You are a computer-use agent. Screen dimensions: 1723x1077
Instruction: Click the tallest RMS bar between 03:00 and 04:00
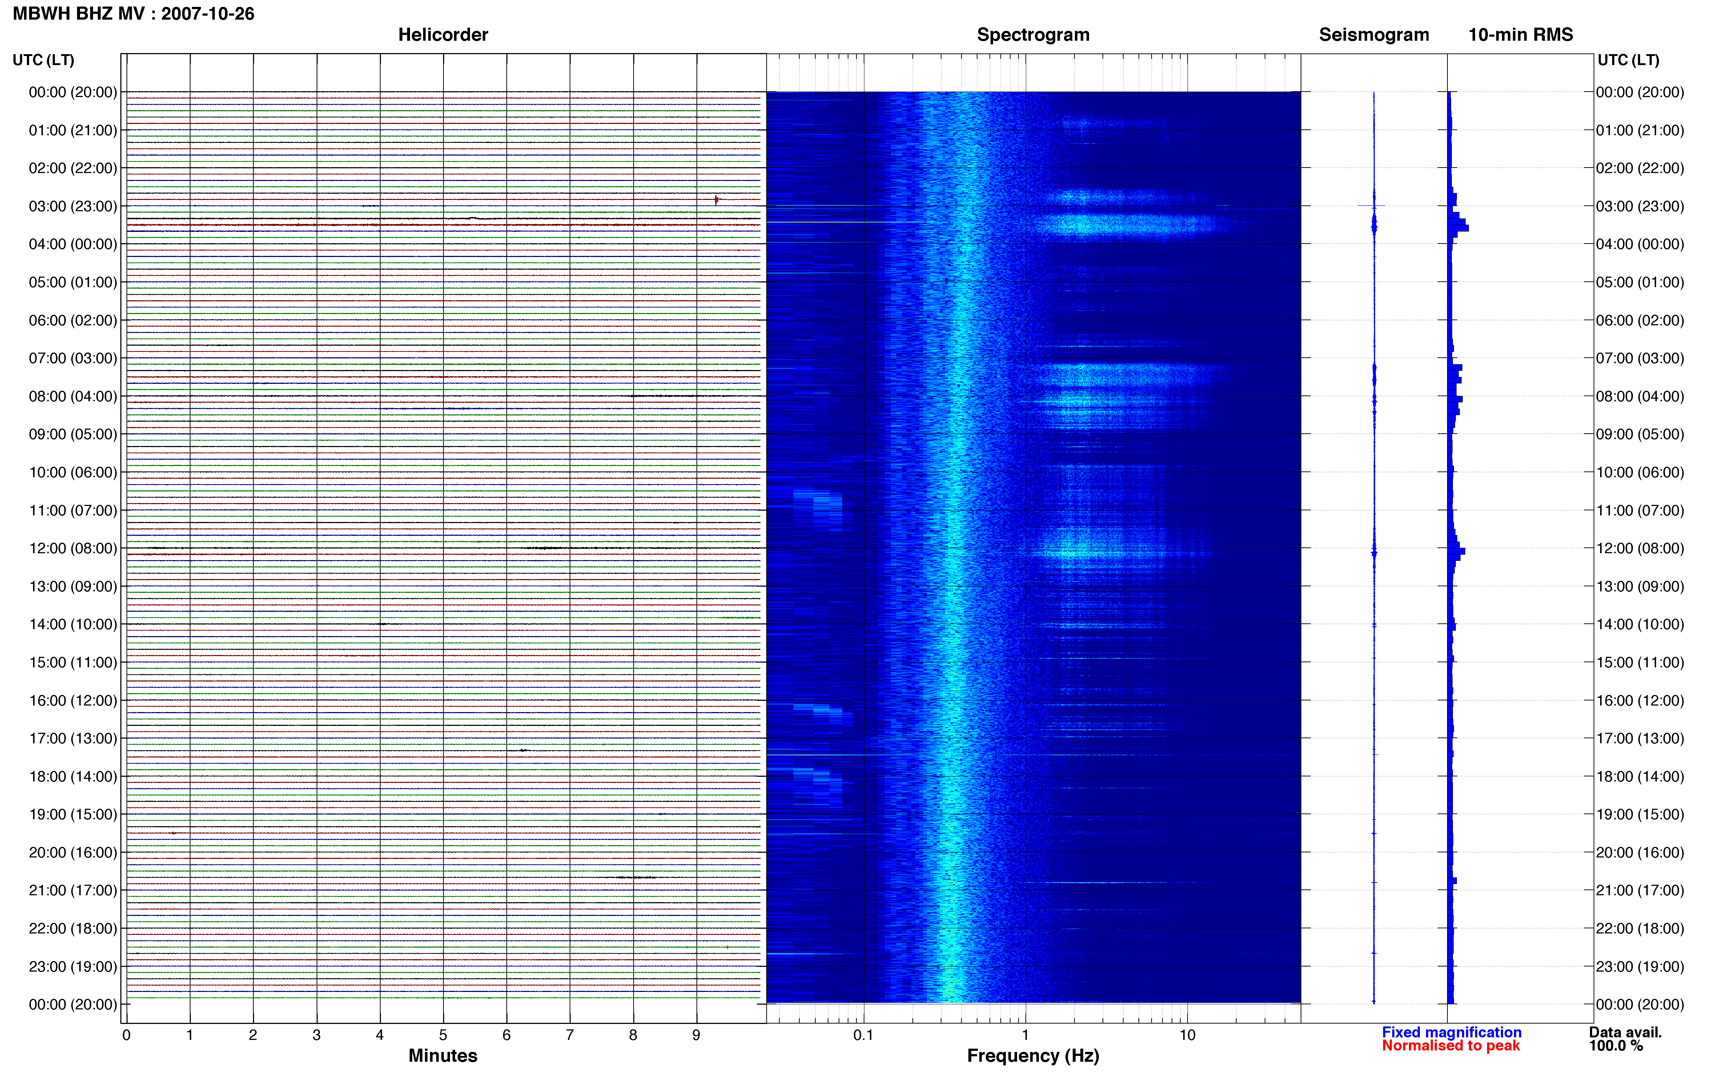(1458, 228)
